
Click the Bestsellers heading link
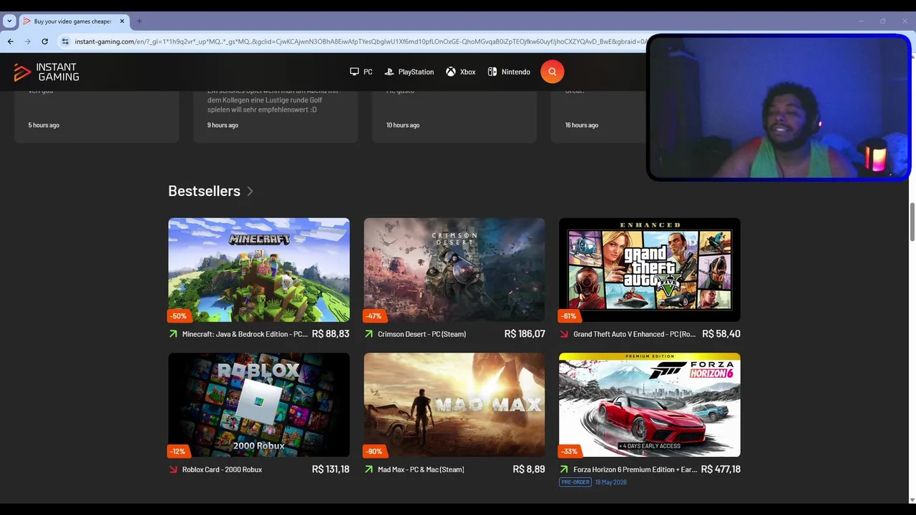(x=204, y=191)
